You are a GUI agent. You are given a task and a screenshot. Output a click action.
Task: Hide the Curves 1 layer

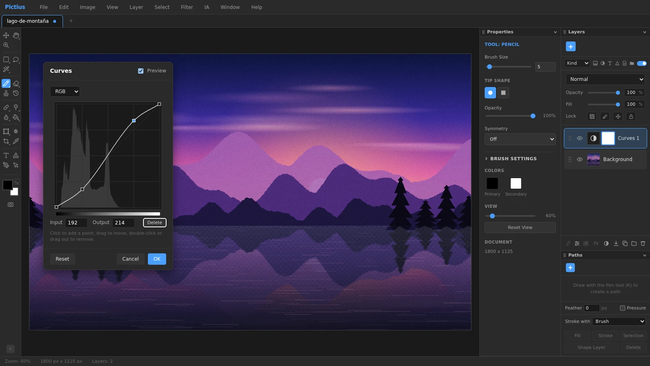[x=580, y=138]
